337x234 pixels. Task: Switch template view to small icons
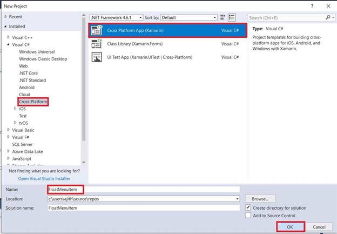(x=223, y=17)
